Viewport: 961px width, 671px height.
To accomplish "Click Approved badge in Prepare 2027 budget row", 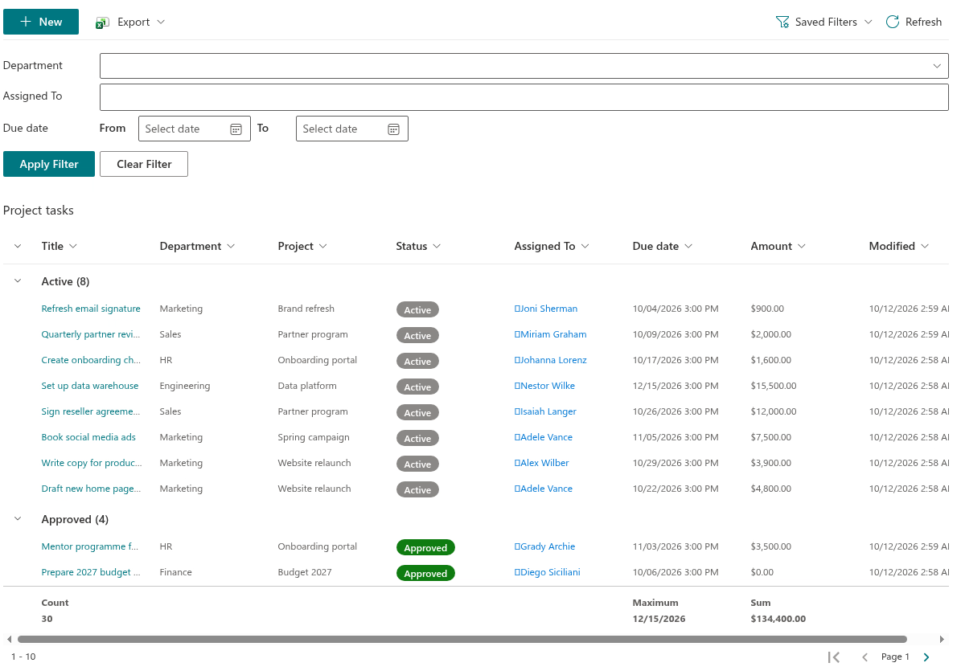I will [x=425, y=573].
